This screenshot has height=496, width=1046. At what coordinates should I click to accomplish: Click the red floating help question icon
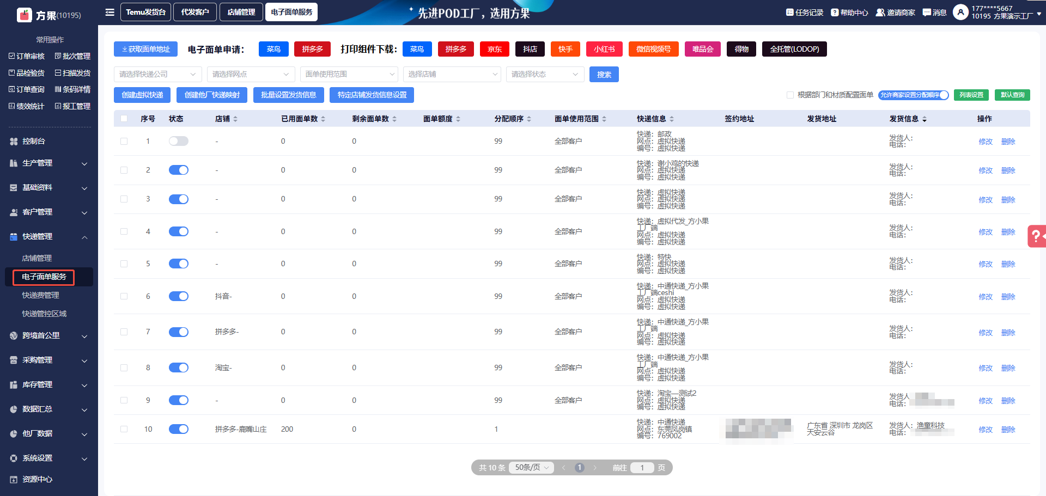click(1036, 236)
